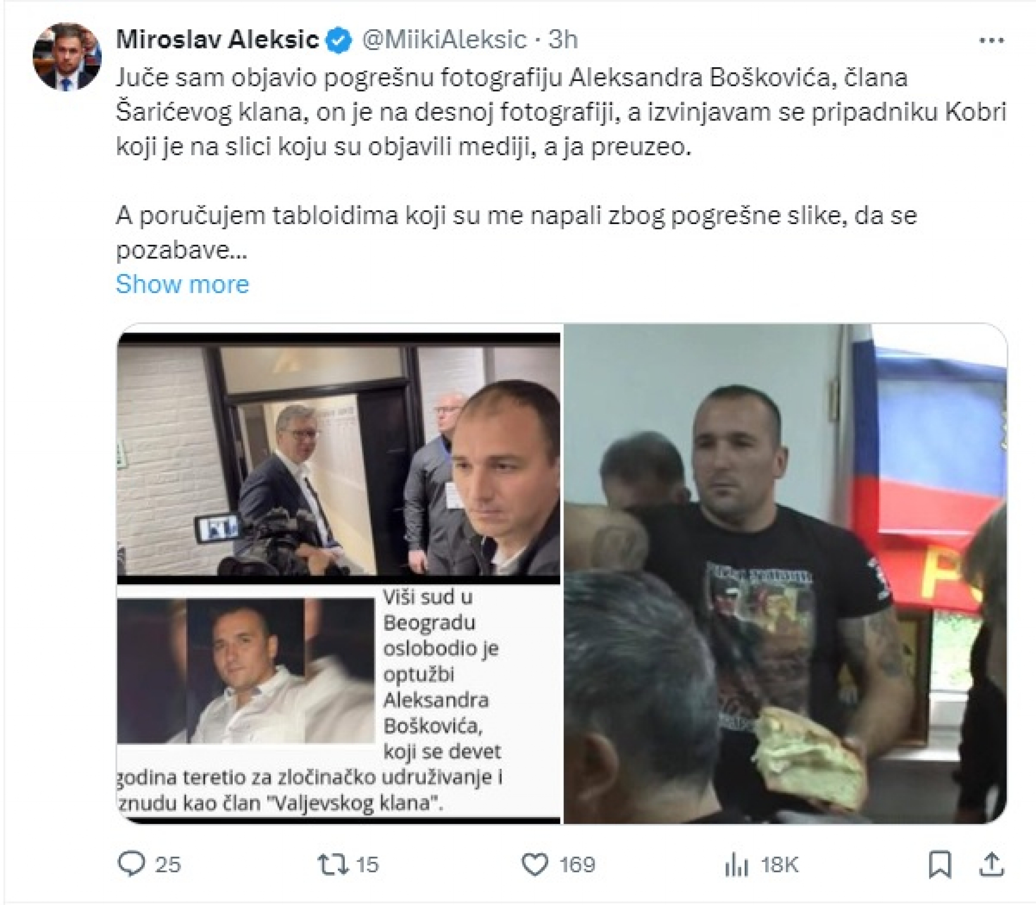Click the 25 replies count
This screenshot has height=905, width=1036.
click(x=168, y=865)
